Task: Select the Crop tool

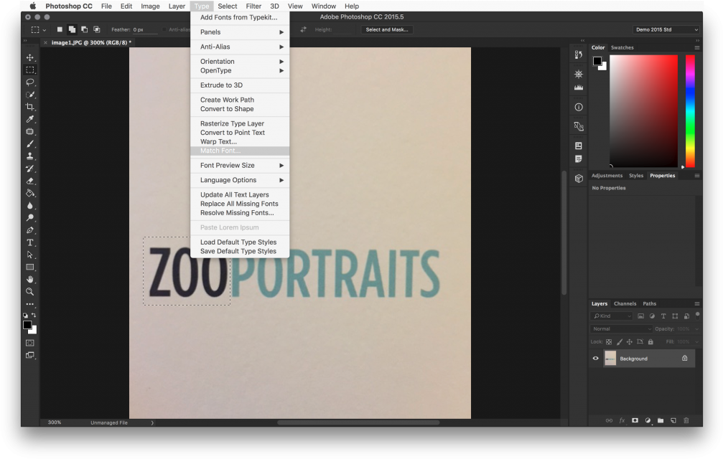Action: pos(30,107)
